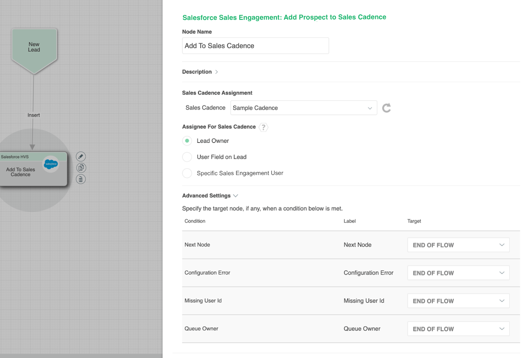Open the Next Node target dropdown
Viewport: 524px width, 358px height.
point(458,245)
